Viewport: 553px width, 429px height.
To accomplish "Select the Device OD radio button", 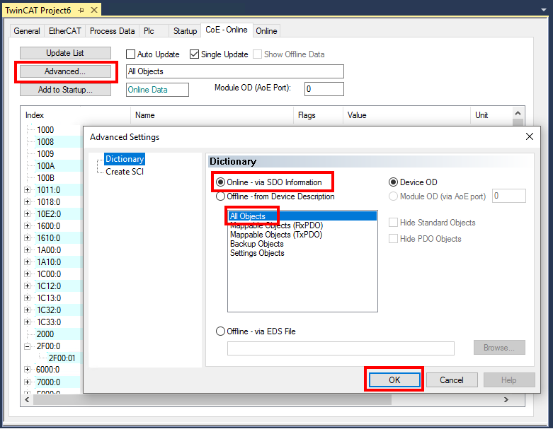I will point(393,182).
